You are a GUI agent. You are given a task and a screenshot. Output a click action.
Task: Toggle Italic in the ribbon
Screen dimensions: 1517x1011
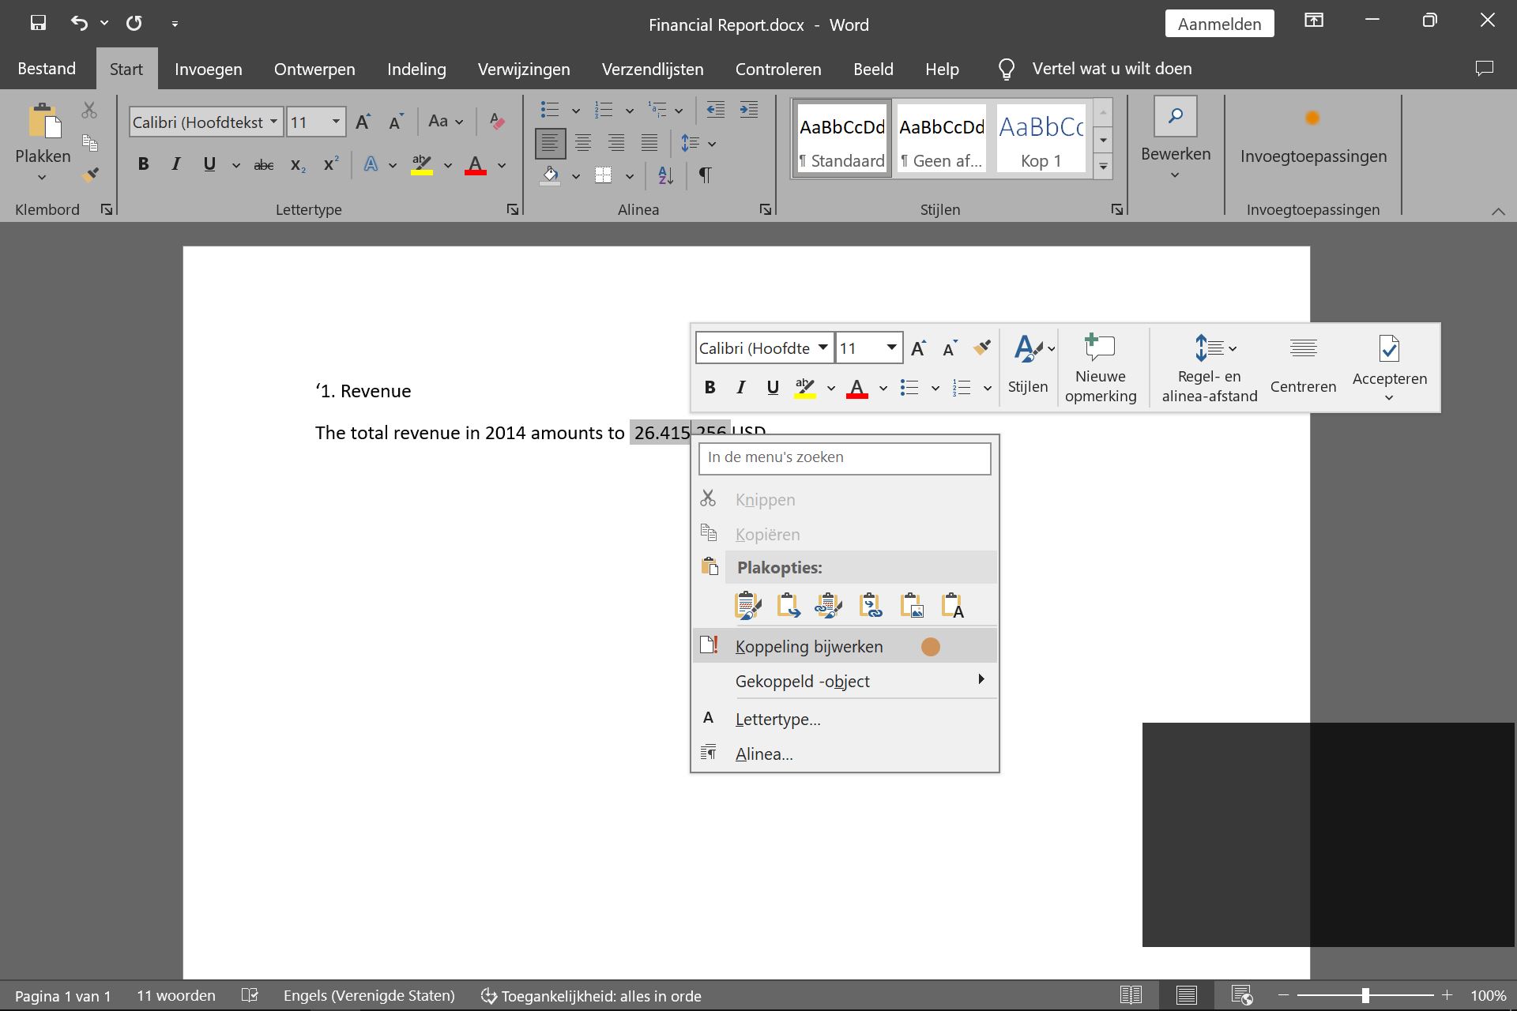[175, 164]
